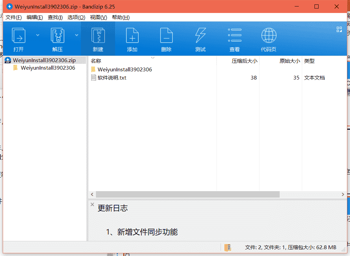Click the Add (添加) file icon

coord(132,35)
